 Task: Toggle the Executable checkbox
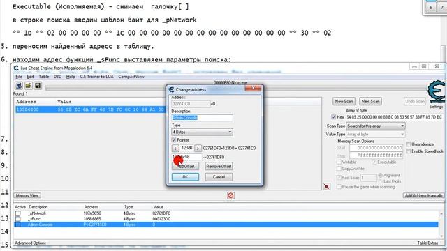(x=374, y=162)
